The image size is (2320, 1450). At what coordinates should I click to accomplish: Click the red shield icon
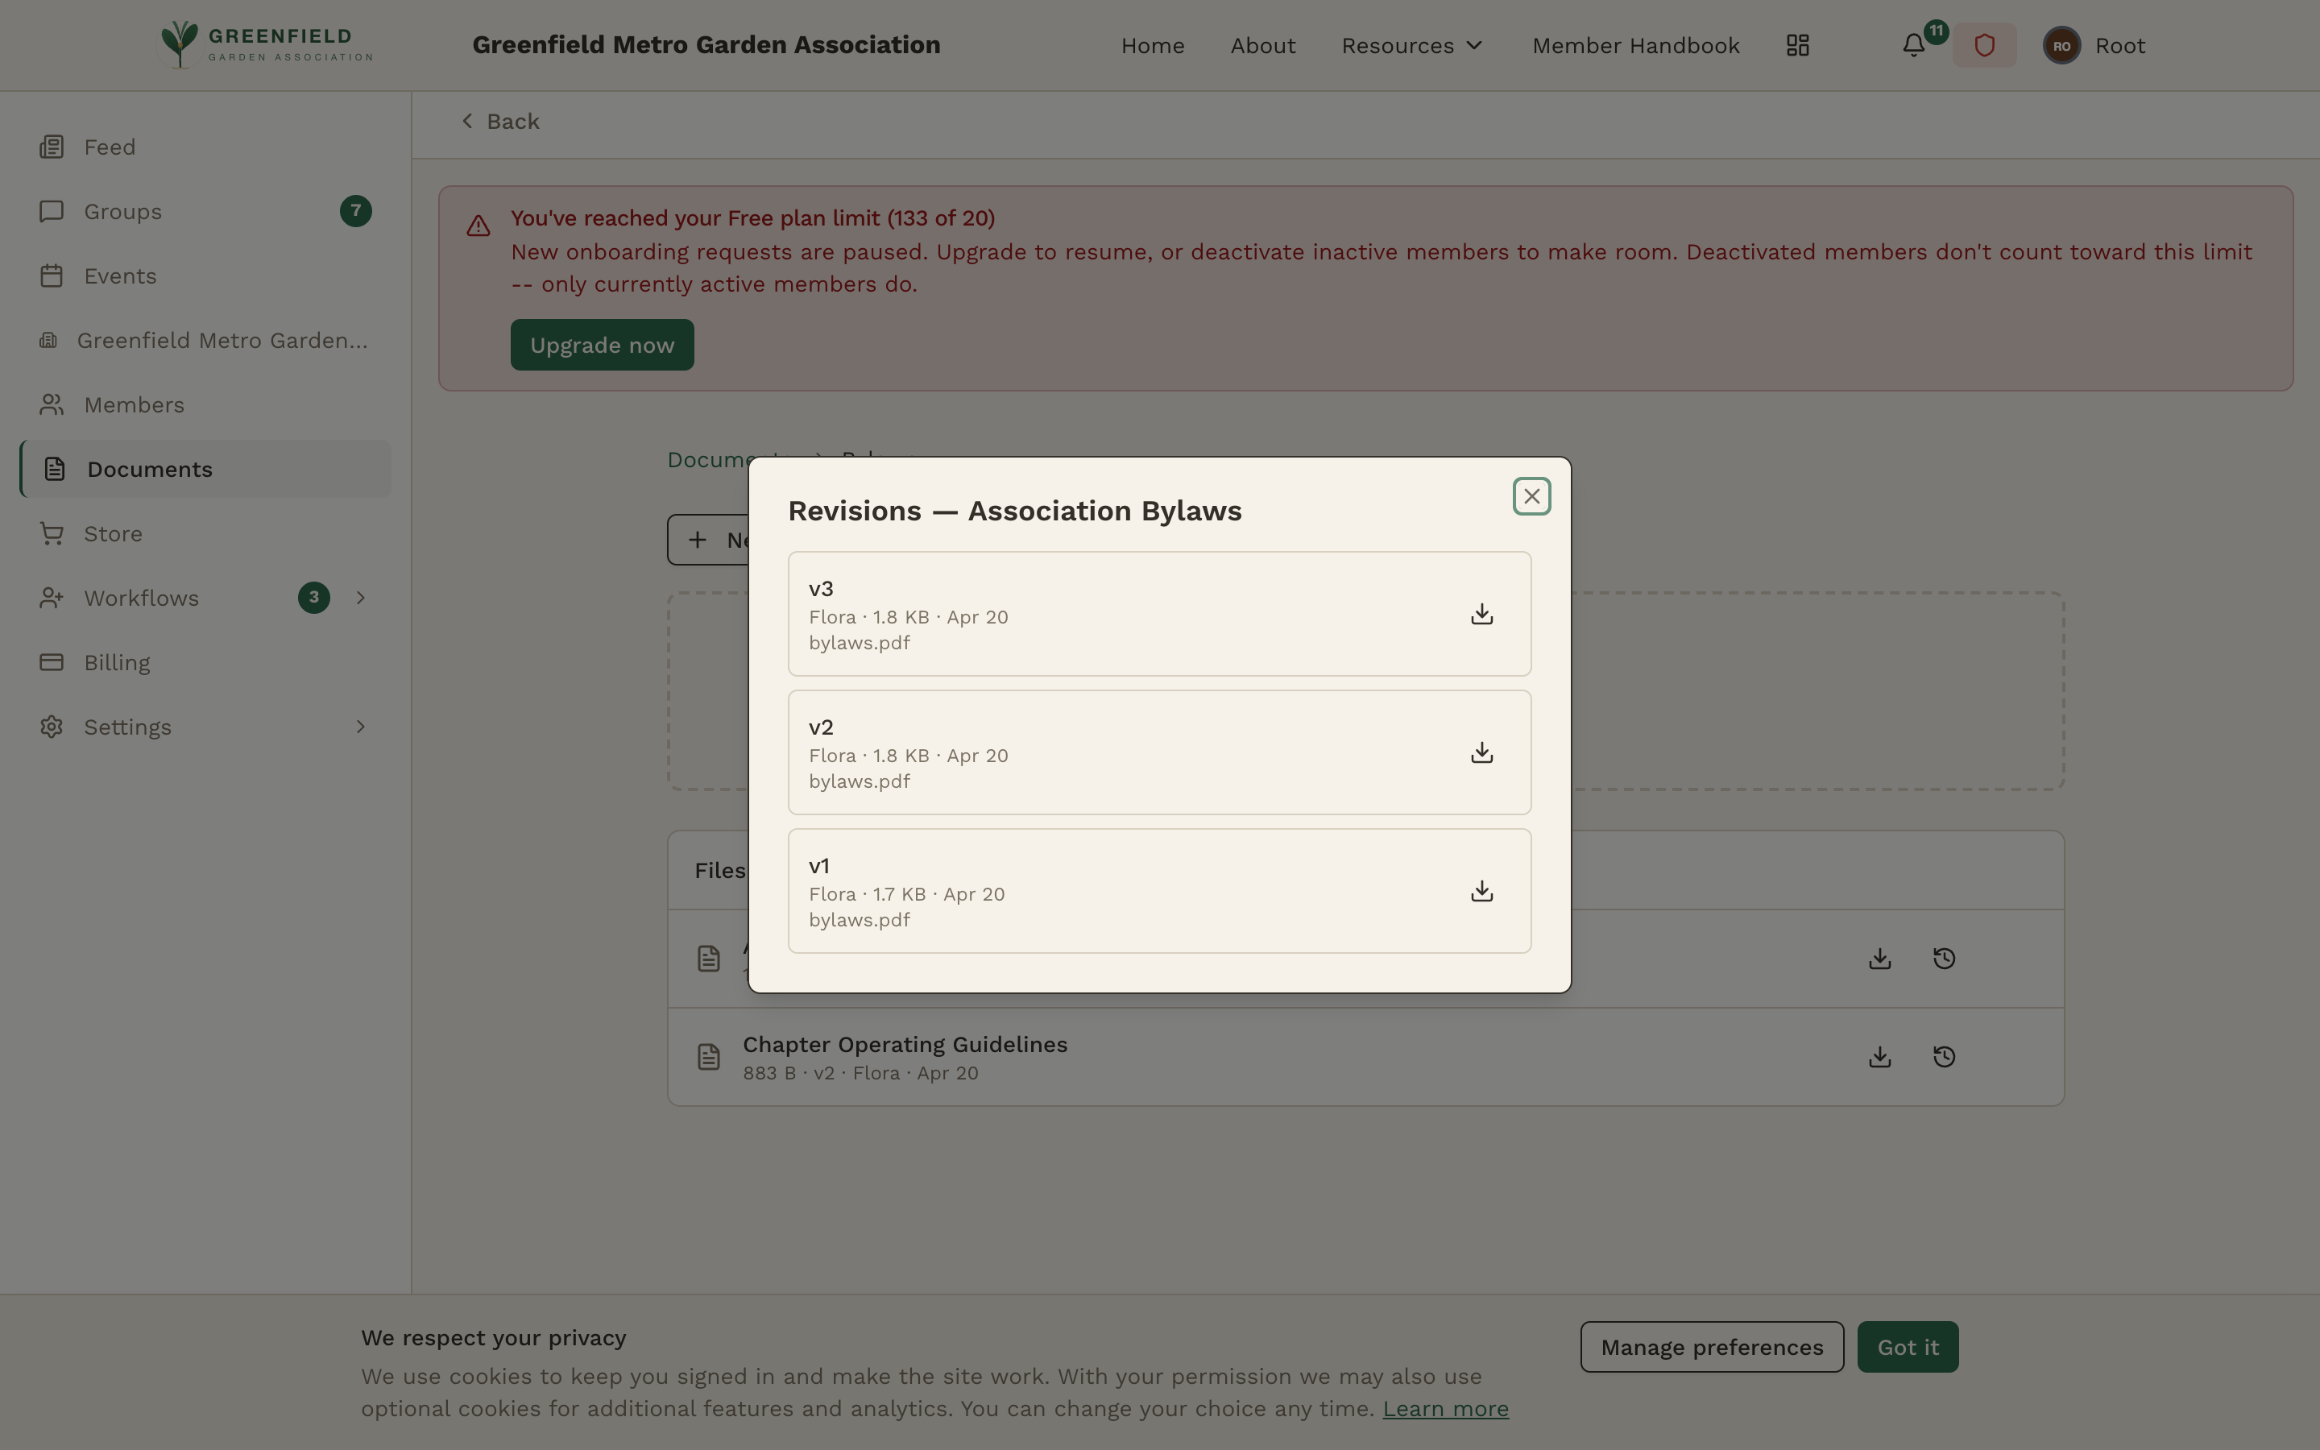pyautogui.click(x=1984, y=45)
